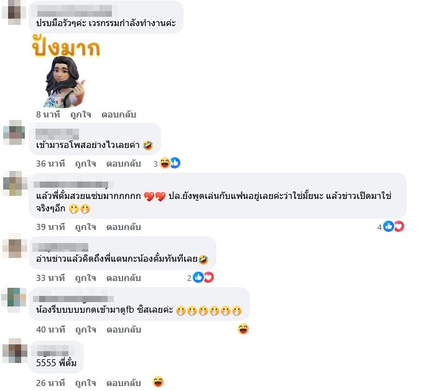Open haha reaction on 40 นาที comment
421x391 pixels.
pos(243,329)
